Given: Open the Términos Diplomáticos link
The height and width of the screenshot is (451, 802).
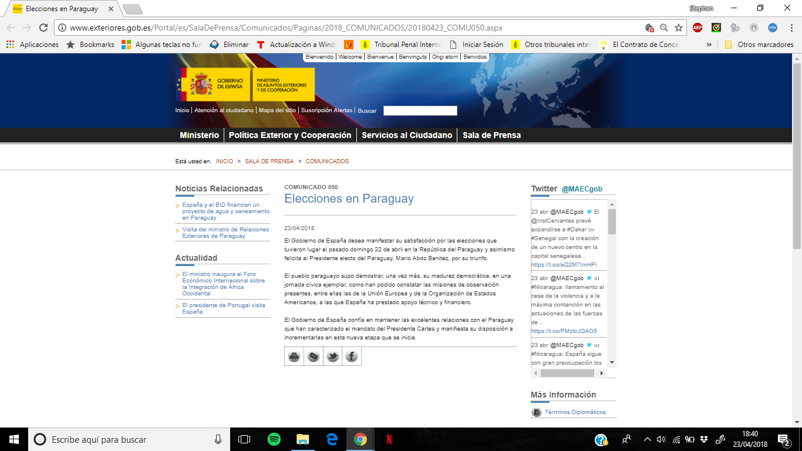Looking at the screenshot, I should (x=575, y=412).
